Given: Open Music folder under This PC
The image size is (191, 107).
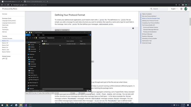Looking at the screenshot, I should tap(32, 68).
